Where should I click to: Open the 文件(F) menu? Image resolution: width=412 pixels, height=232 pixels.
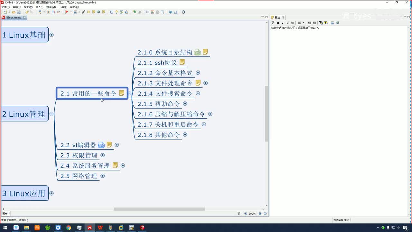tap(5, 7)
